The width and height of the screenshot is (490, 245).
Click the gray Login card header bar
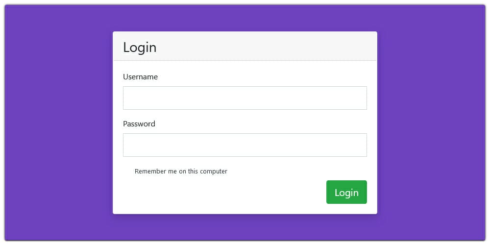pyautogui.click(x=245, y=46)
